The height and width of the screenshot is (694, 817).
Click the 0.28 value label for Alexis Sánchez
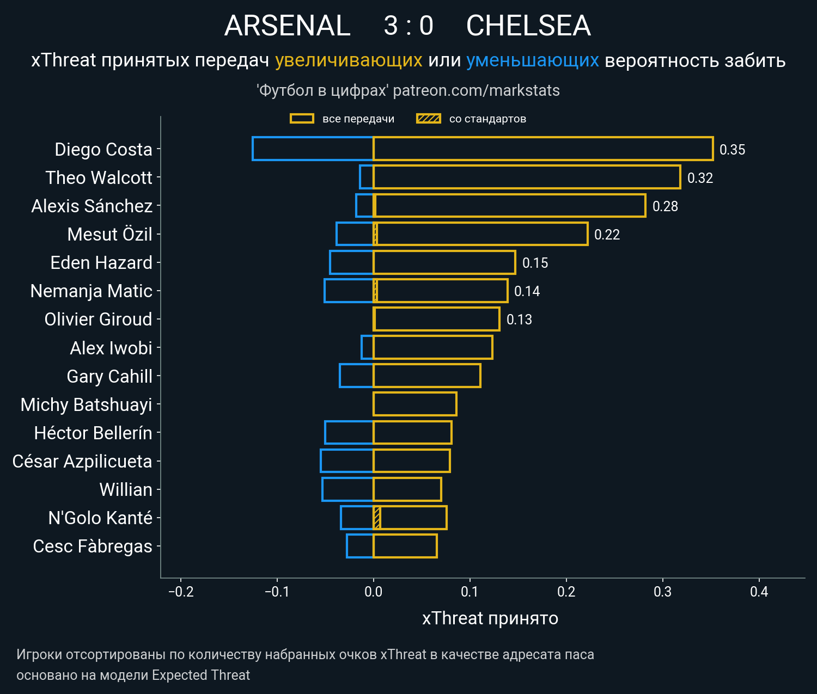(x=665, y=206)
